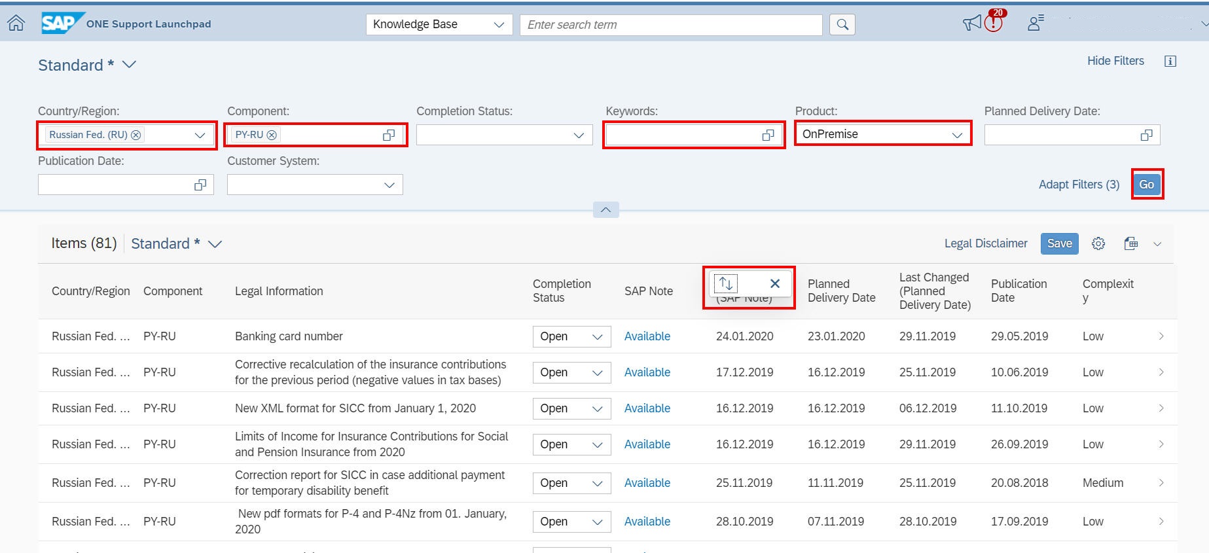The image size is (1209, 553).
Task: Close the column sort popup
Action: [x=775, y=283]
